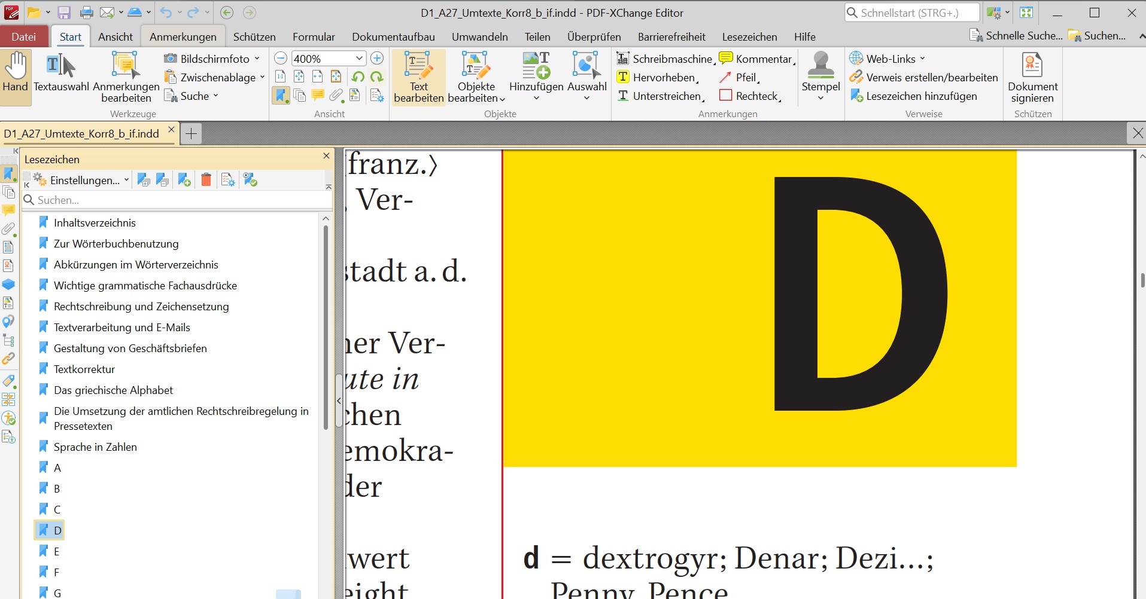Open the Inhaltsverzeichnis bookmark
The width and height of the screenshot is (1146, 599).
coord(95,223)
